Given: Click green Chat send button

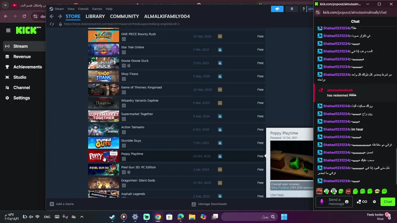Looking at the screenshot, I should (x=388, y=202).
